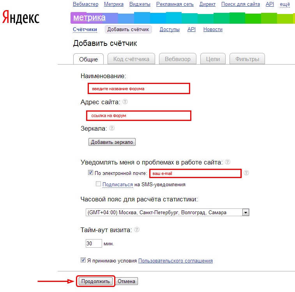Select the Добавить счётчик submenu item
The height and width of the screenshot is (292, 295).
click(x=128, y=30)
